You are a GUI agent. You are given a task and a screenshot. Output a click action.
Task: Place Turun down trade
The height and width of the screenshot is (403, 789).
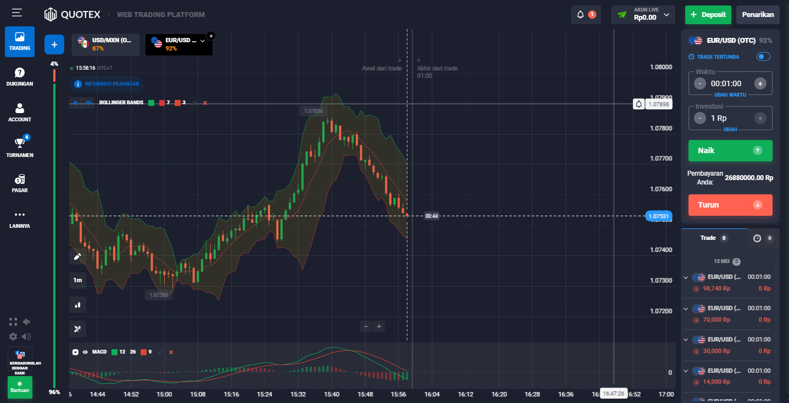730,205
